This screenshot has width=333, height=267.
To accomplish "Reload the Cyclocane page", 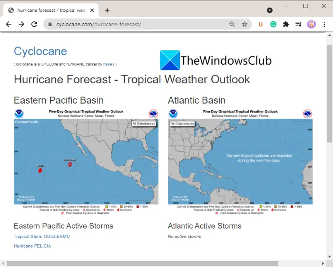I will (x=34, y=24).
